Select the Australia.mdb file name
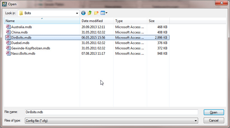230x128 pixels. tap(22, 27)
